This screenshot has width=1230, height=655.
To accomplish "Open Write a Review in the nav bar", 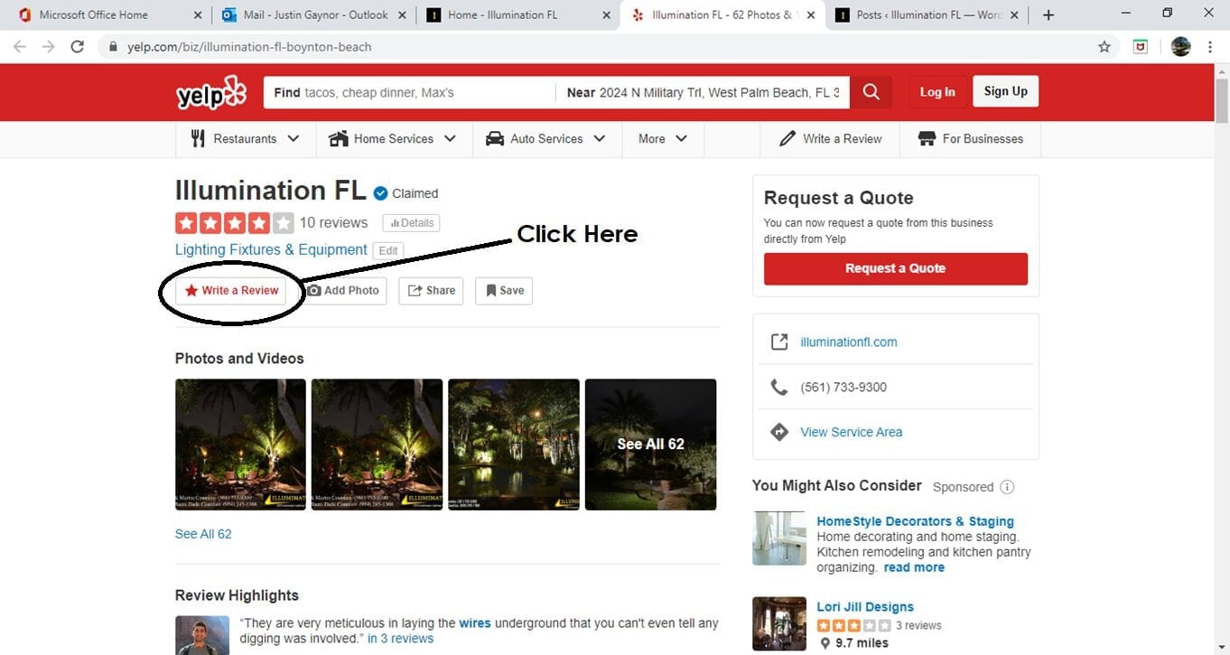I will [830, 139].
